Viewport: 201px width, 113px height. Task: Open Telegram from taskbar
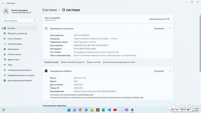pos(86,110)
